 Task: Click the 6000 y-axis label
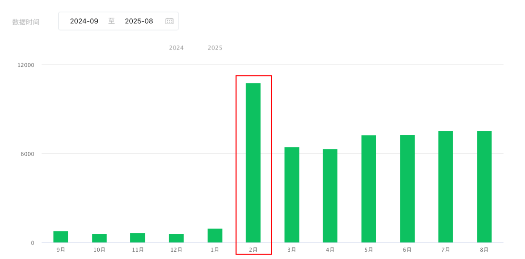(28, 154)
